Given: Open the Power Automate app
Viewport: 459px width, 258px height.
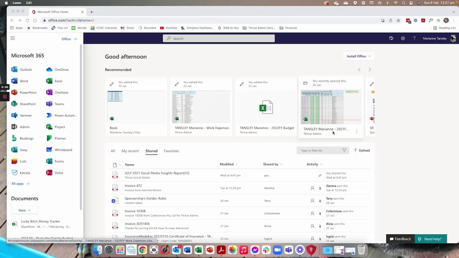Looking at the screenshot, I should 62,115.
